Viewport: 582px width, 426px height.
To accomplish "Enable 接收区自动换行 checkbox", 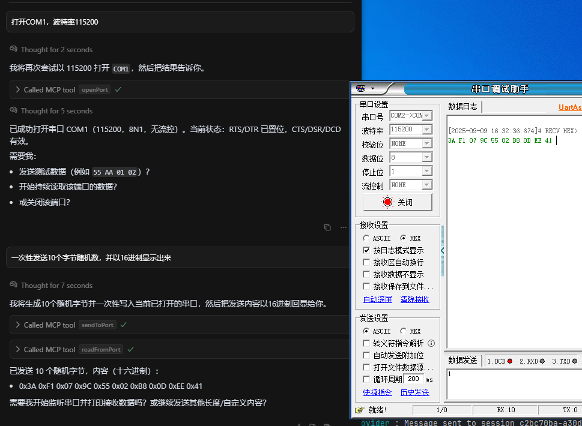I will (366, 262).
